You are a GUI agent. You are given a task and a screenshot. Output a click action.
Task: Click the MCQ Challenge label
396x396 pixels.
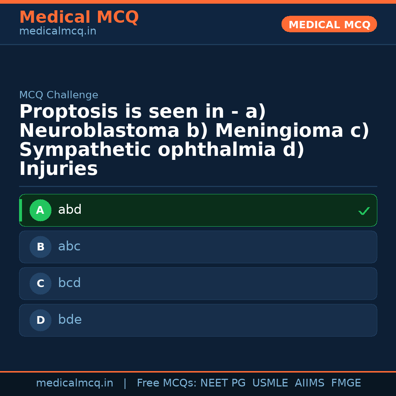59,95
